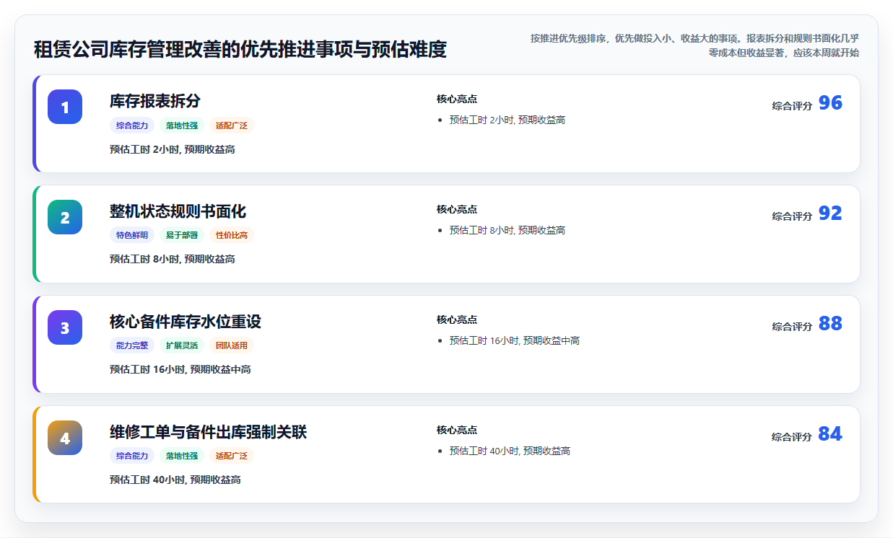Viewport: 893px width, 538px height.
Task: Click the score value 88
Action: (830, 324)
